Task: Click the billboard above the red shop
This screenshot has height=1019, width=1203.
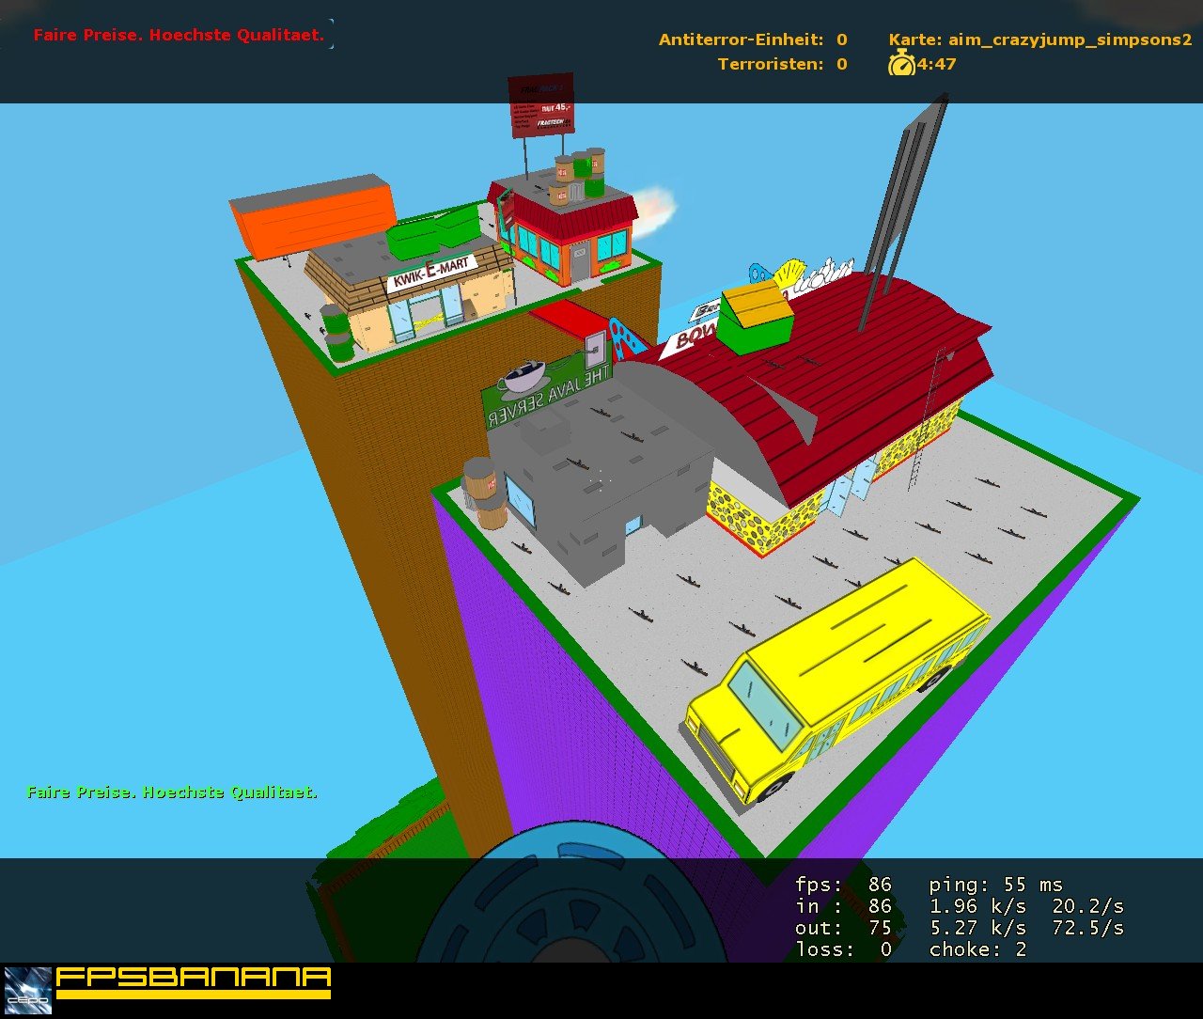Action: pyautogui.click(x=541, y=103)
